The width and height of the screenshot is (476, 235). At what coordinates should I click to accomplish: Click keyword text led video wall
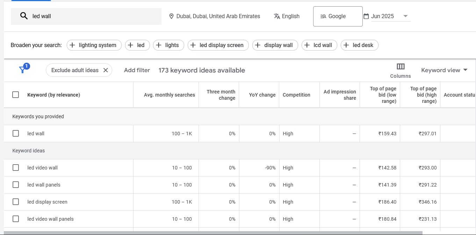[42, 168]
